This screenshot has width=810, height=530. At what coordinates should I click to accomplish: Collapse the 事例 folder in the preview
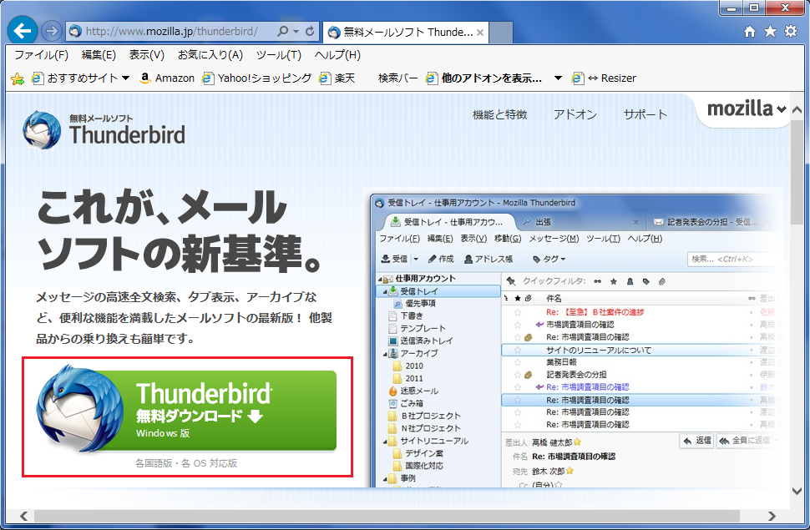(x=385, y=479)
